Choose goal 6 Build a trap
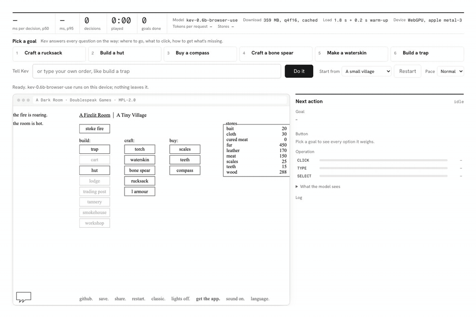 tap(427, 54)
